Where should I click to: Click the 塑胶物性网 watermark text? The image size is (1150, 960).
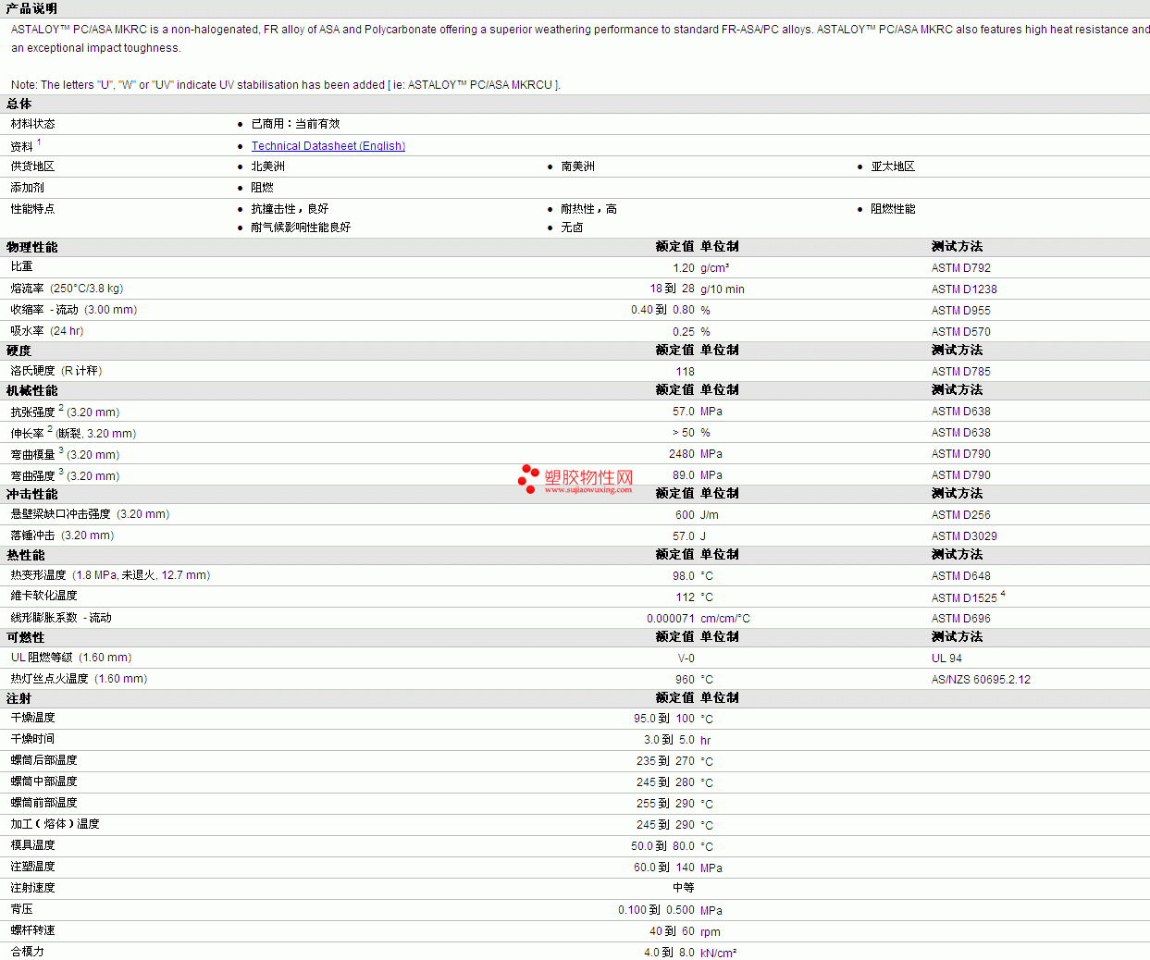[588, 476]
